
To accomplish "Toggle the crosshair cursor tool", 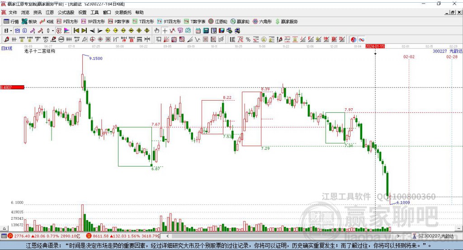I will pyautogui.click(x=165, y=31).
